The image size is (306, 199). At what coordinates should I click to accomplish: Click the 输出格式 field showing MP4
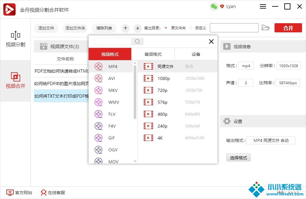coord(271,140)
